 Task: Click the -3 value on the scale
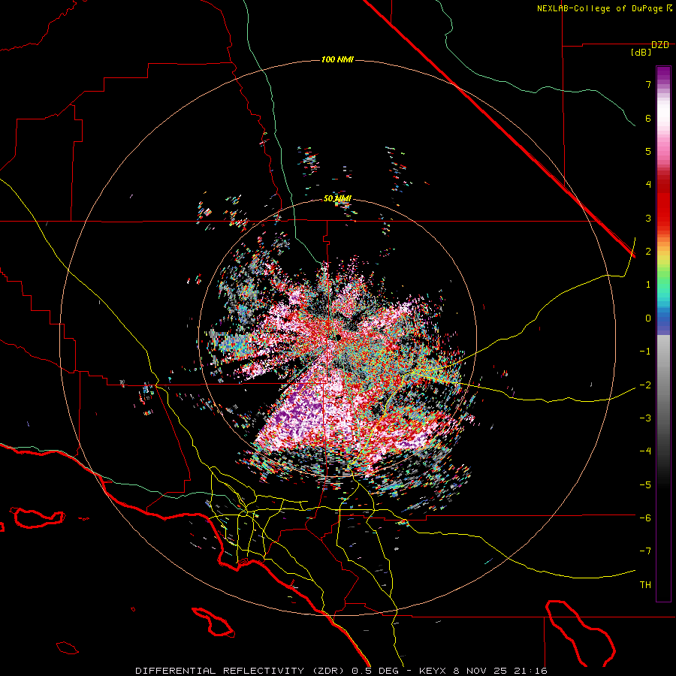point(645,418)
